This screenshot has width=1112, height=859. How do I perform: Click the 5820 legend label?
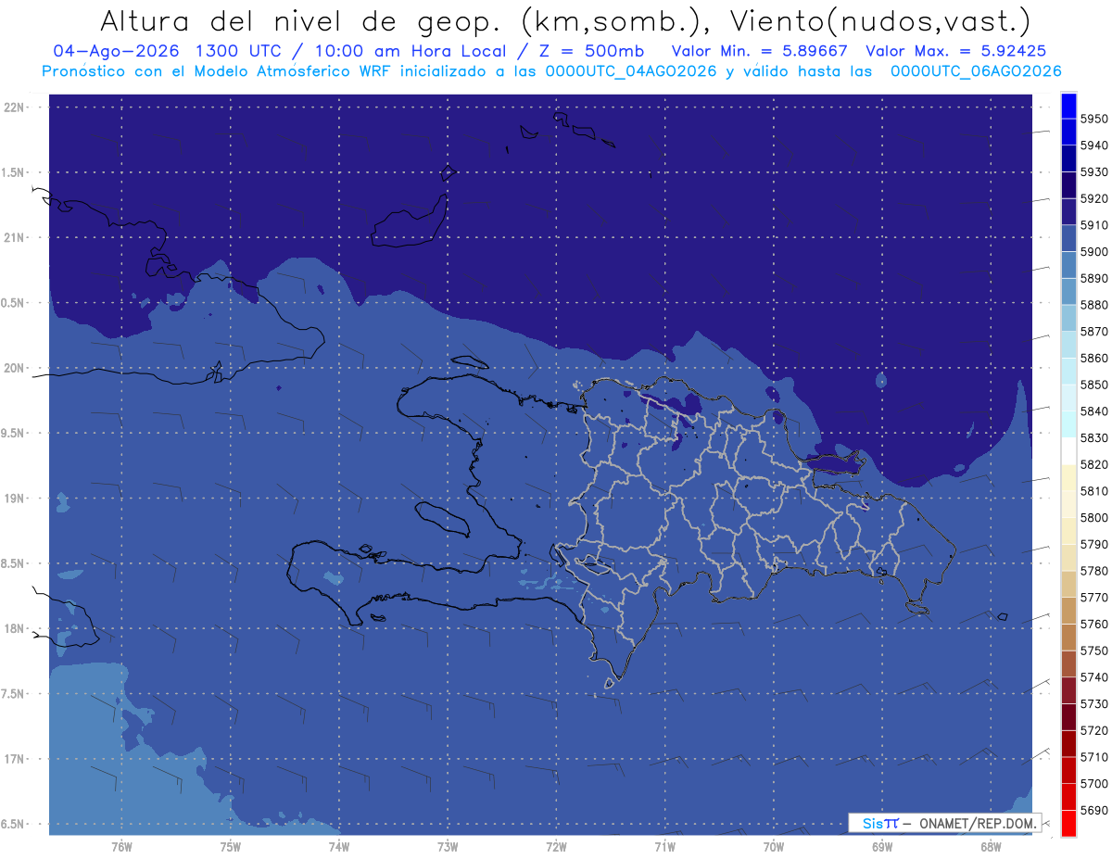click(1093, 464)
